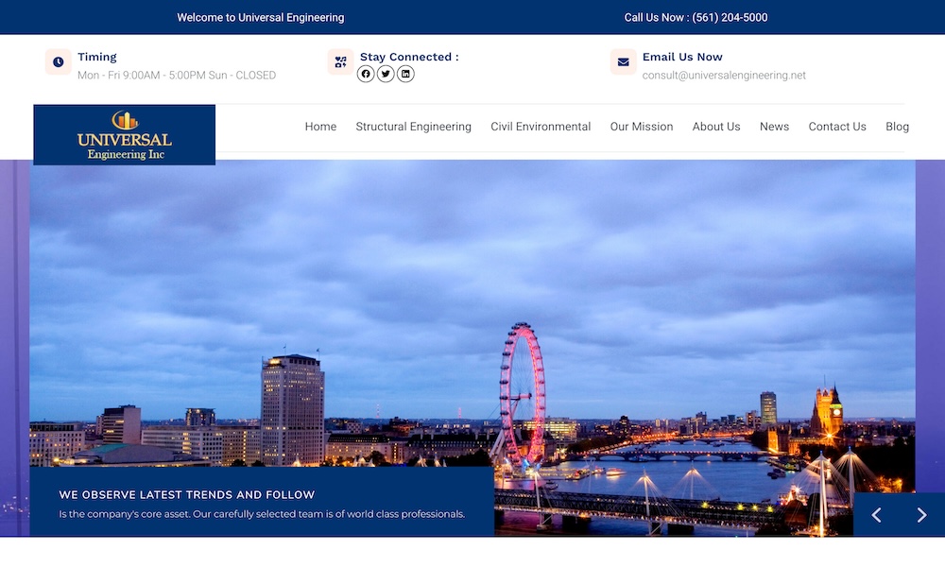This screenshot has height=567, width=945.
Task: Open the Contact Us page
Action: (x=837, y=127)
